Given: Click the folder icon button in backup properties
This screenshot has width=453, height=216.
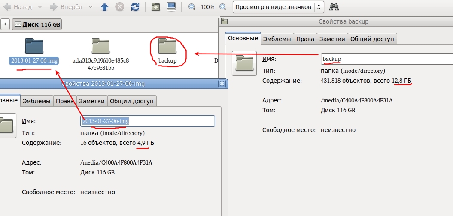Looking at the screenshot, I should pos(244,63).
